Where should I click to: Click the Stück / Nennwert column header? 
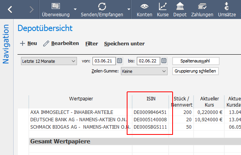182,102
